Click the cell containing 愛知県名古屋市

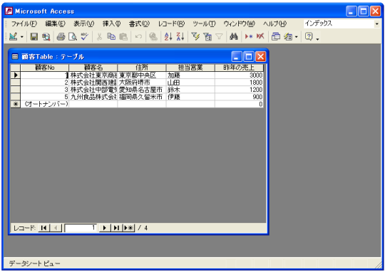click(x=142, y=90)
